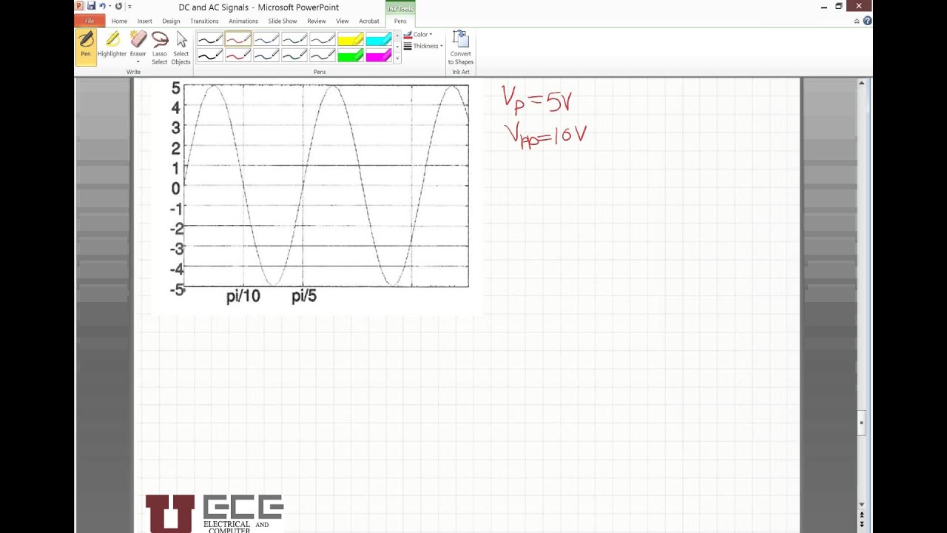The image size is (947, 533).
Task: Click the ECE logo on slide
Action: (215, 514)
